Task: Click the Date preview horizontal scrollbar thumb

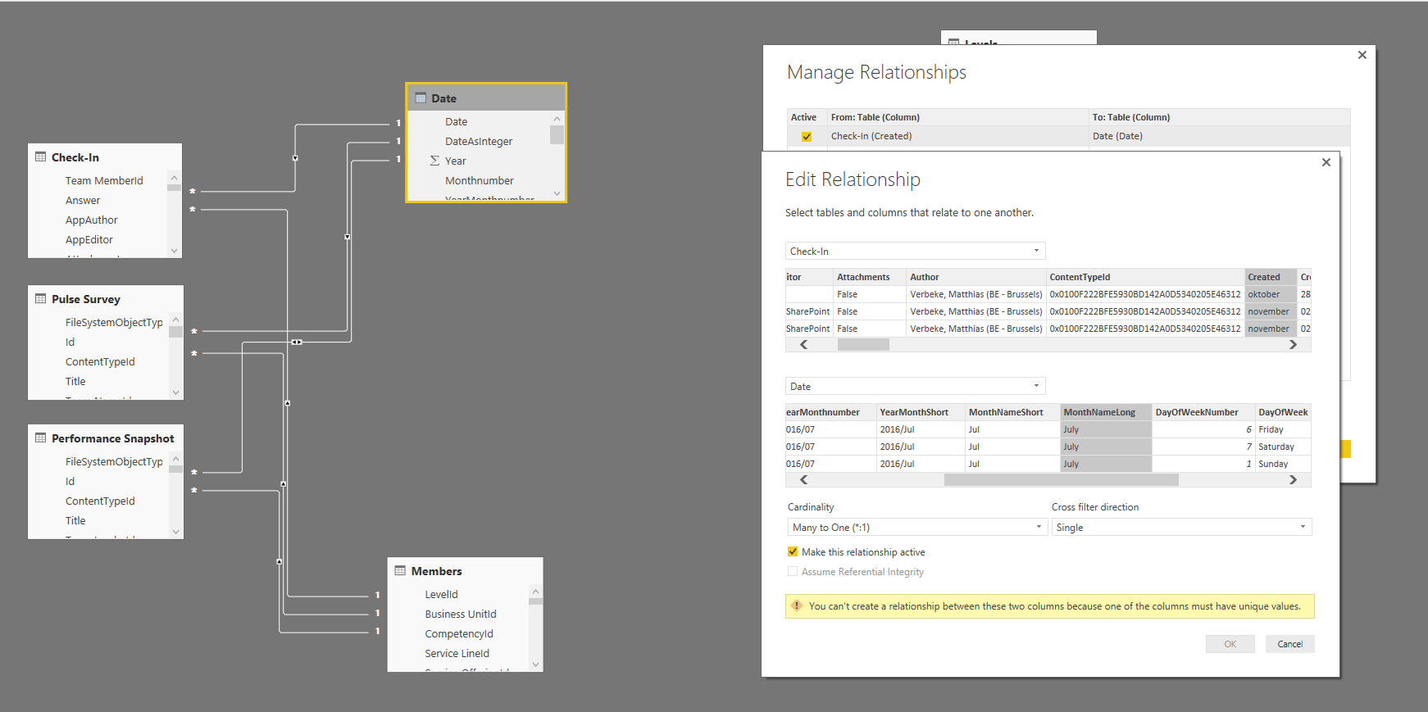Action: click(x=1062, y=480)
